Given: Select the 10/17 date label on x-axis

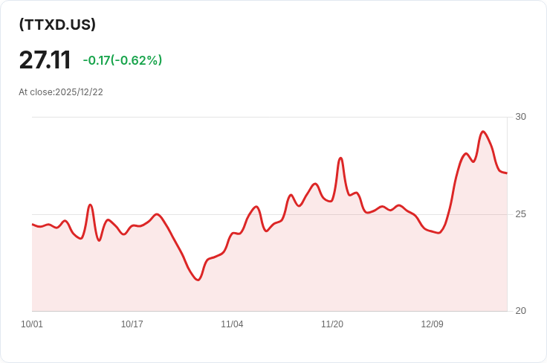Looking at the screenshot, I should (132, 324).
